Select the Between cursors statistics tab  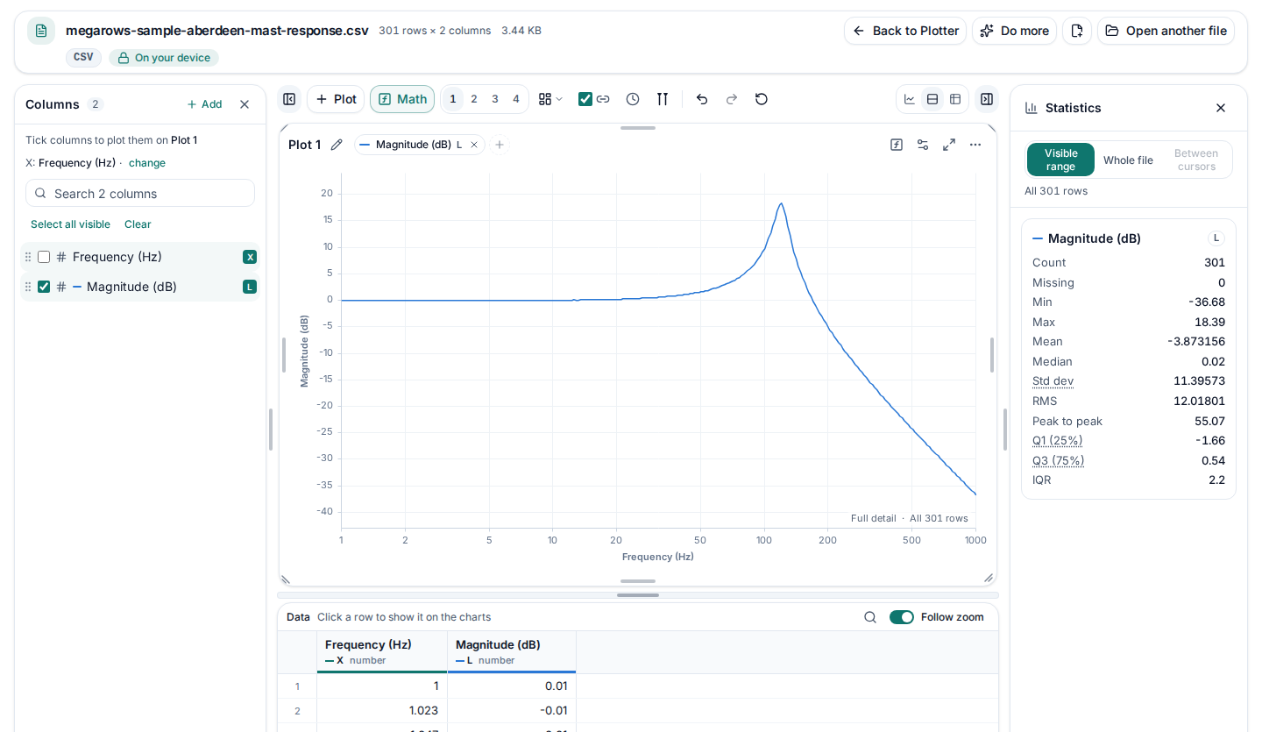[x=1196, y=160]
